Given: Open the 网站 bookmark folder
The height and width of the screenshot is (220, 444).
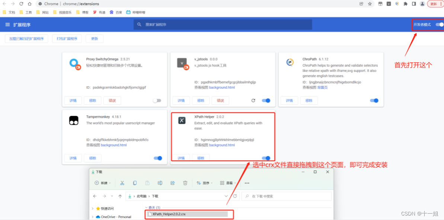Looking at the screenshot, I should click(42, 12).
